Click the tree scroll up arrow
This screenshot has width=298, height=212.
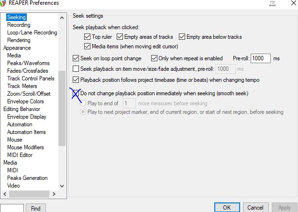62,18
